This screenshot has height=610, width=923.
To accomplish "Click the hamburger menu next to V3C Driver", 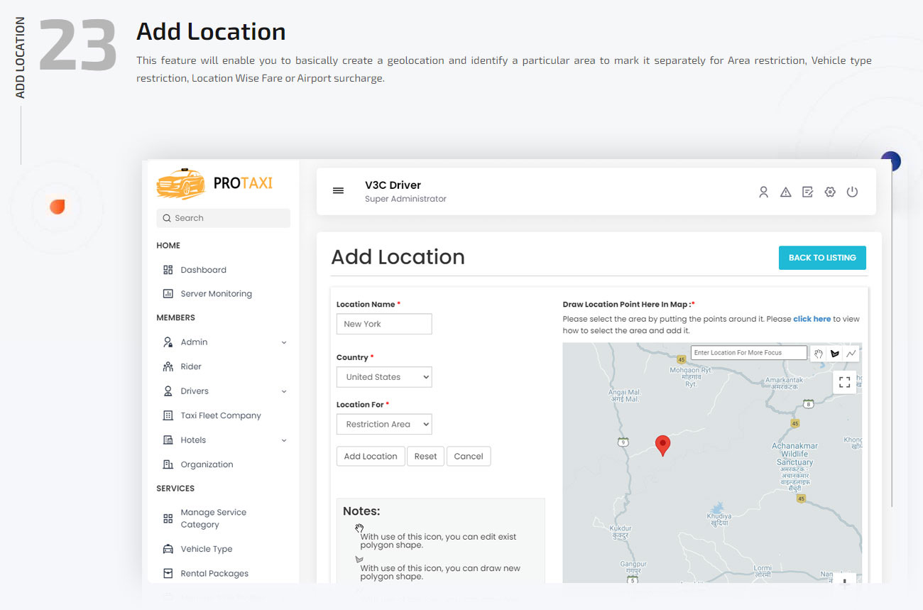I will point(338,190).
